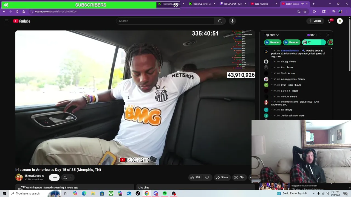Go back in the browser
Viewport: 351px width, 197px height.
pyautogui.click(x=4, y=11)
